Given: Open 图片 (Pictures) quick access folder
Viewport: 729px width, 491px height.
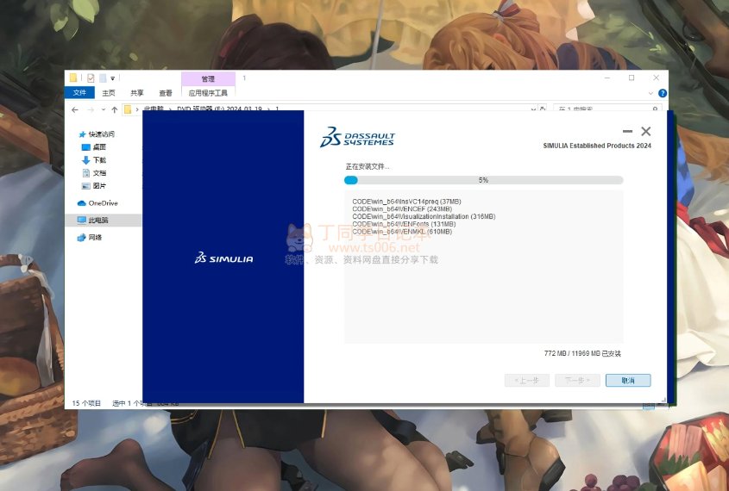Looking at the screenshot, I should [99, 186].
